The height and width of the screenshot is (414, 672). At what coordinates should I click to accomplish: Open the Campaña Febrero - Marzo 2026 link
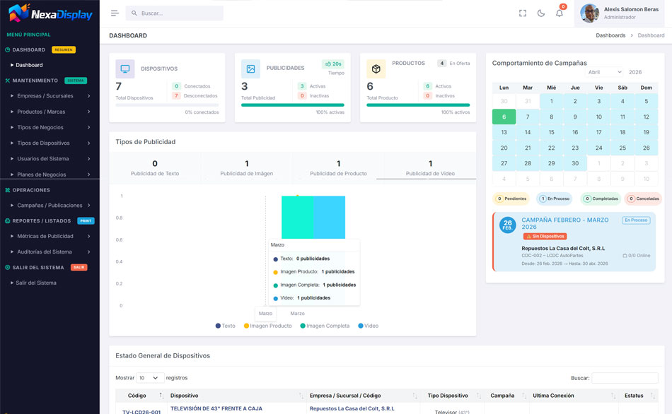point(564,223)
